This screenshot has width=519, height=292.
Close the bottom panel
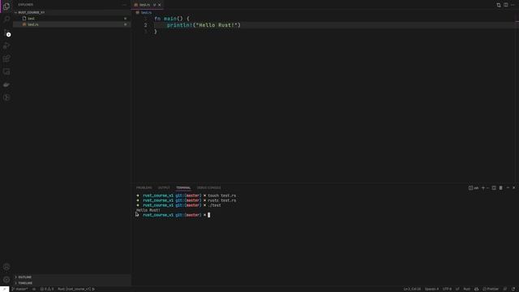pyautogui.click(x=513, y=187)
